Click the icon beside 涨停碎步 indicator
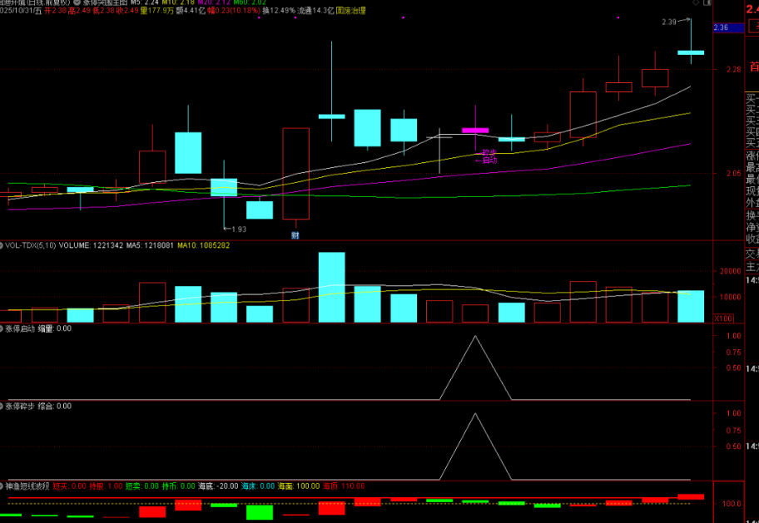759x523 pixels. [2, 406]
